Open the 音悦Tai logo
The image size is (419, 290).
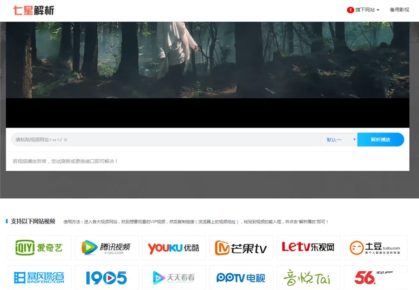tap(308, 278)
